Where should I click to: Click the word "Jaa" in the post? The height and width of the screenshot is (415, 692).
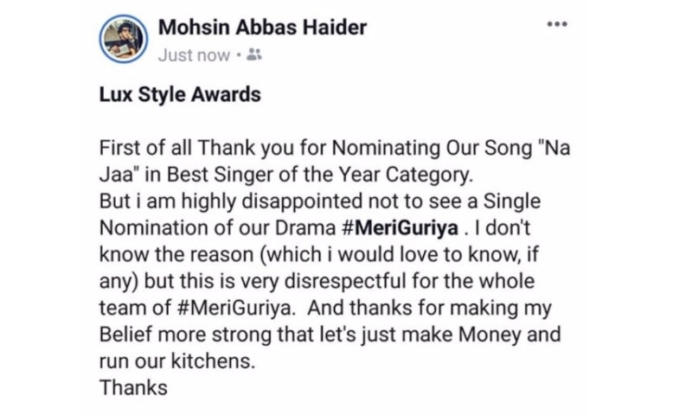point(116,174)
